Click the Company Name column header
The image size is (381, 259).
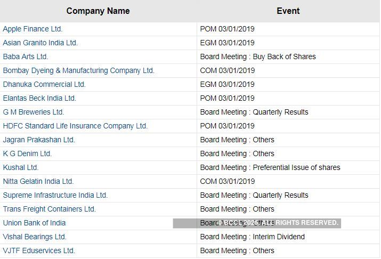coord(98,11)
